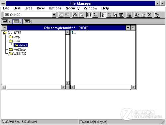
Task: Click the Copy files toolbar icon
Action: click(137, 15)
